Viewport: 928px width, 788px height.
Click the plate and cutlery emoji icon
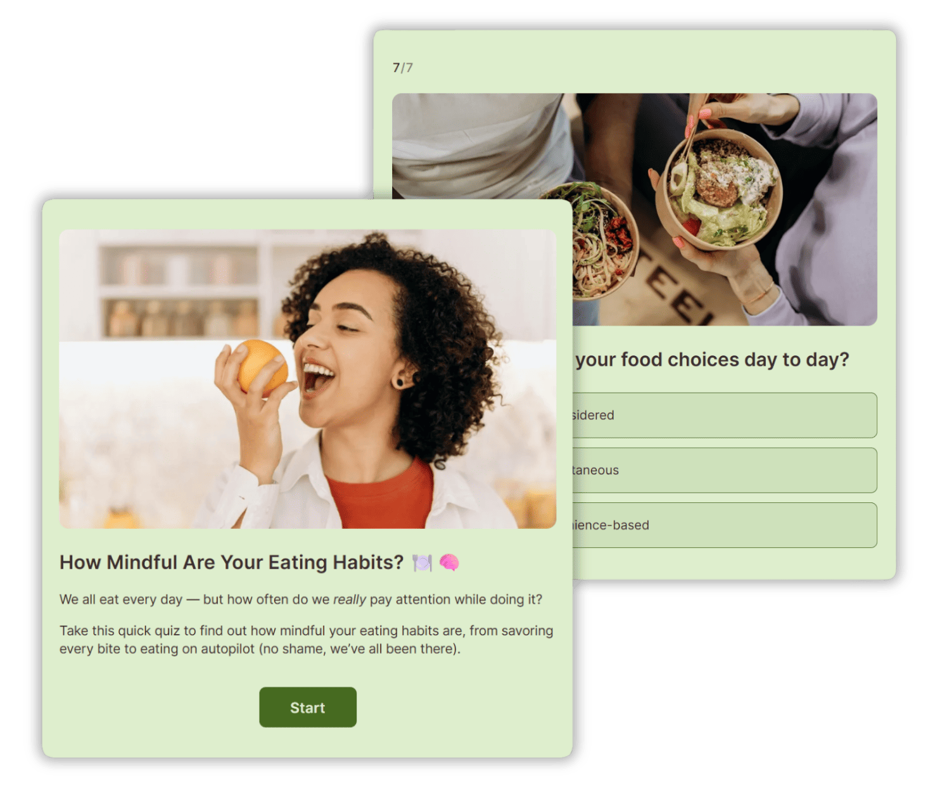pyautogui.click(x=422, y=562)
